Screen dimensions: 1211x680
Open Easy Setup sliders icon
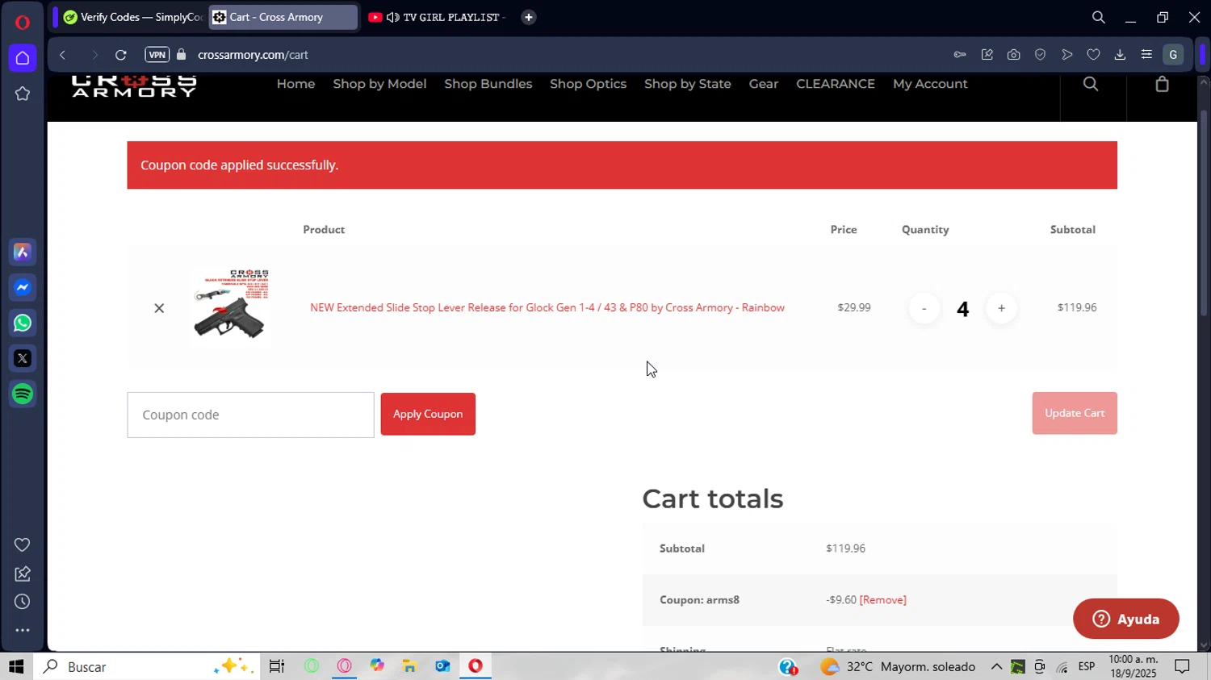tap(1146, 55)
